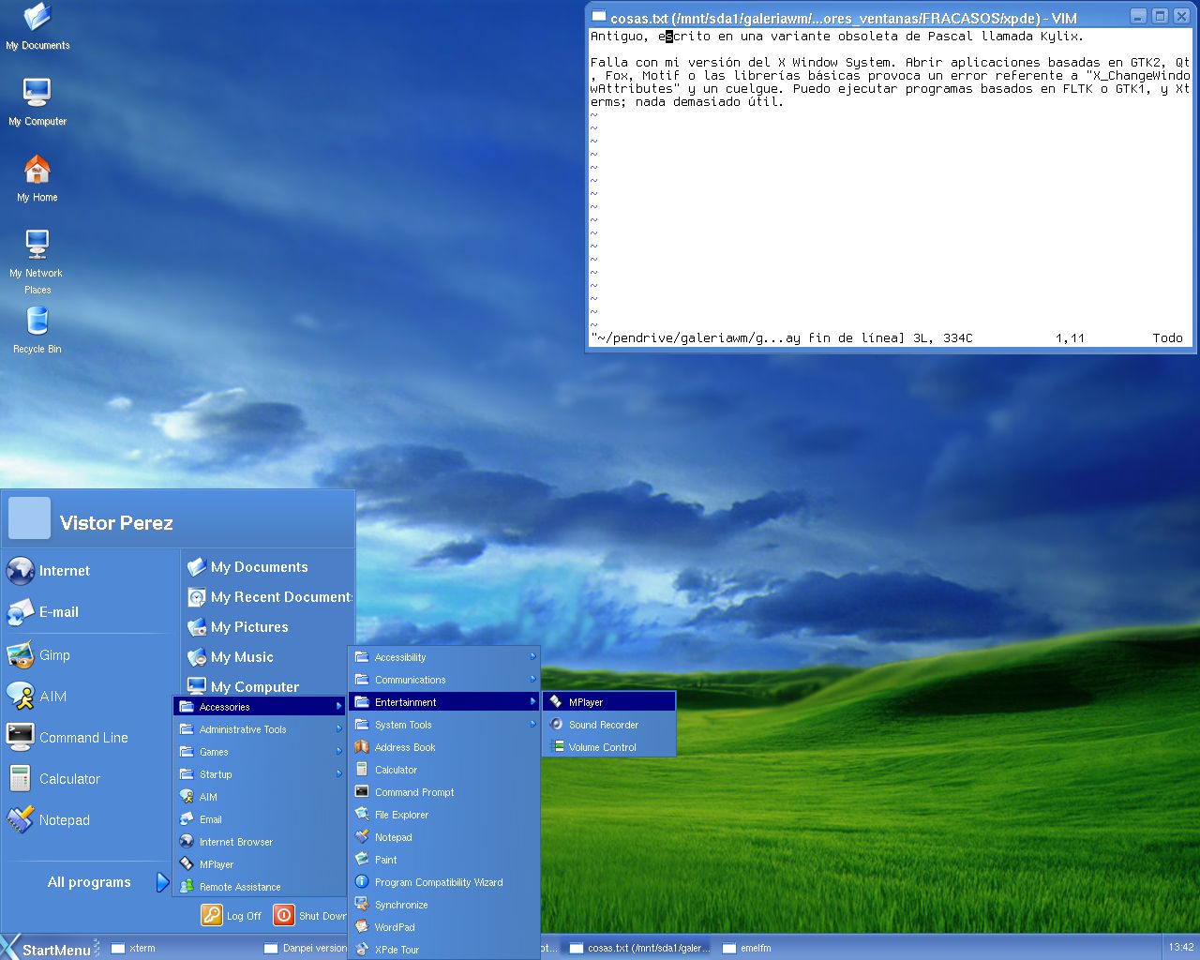1200x960 pixels.
Task: Expand the Accessories submenu arrow
Action: pyautogui.click(x=338, y=706)
